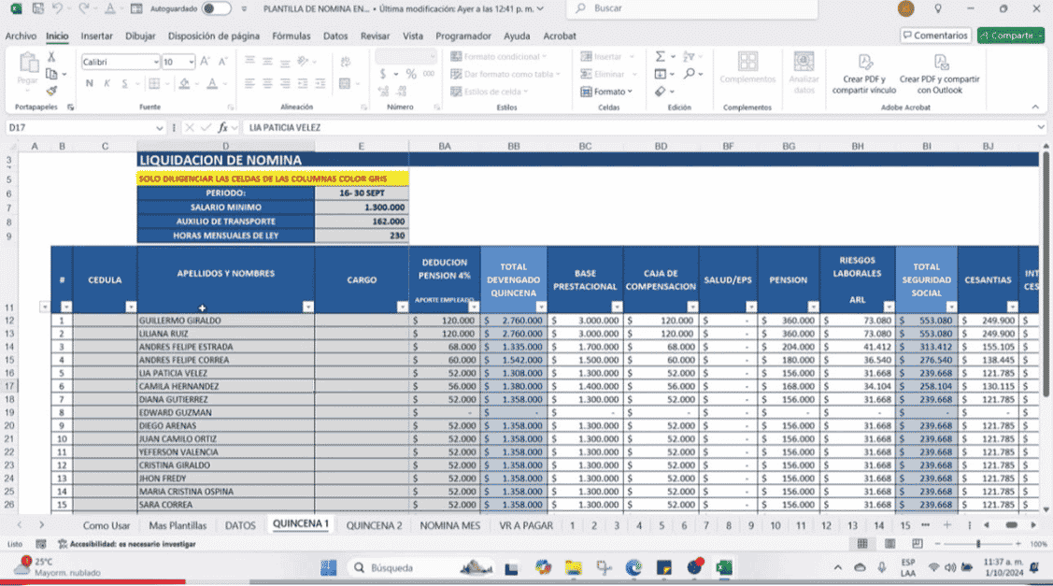Screen dimensions: 1053x586
Task: Open filter dropdown for CARGO column
Action: [x=402, y=307]
